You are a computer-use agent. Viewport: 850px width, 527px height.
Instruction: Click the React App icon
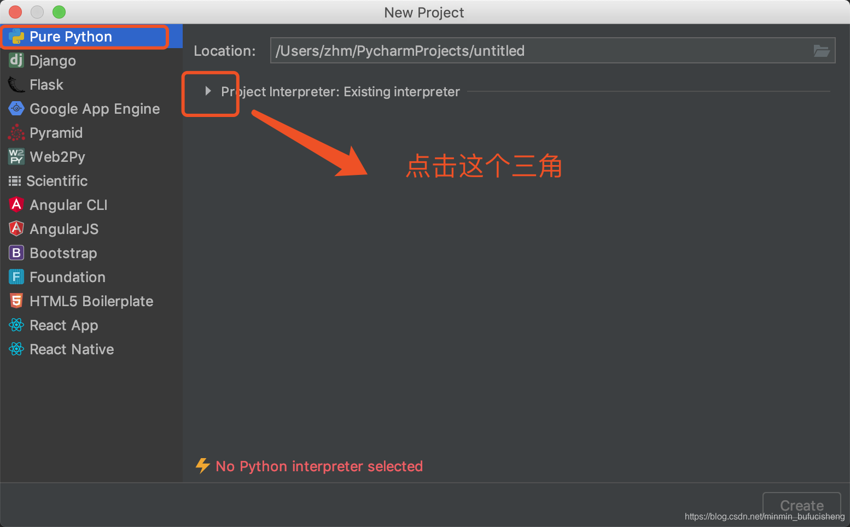(16, 325)
